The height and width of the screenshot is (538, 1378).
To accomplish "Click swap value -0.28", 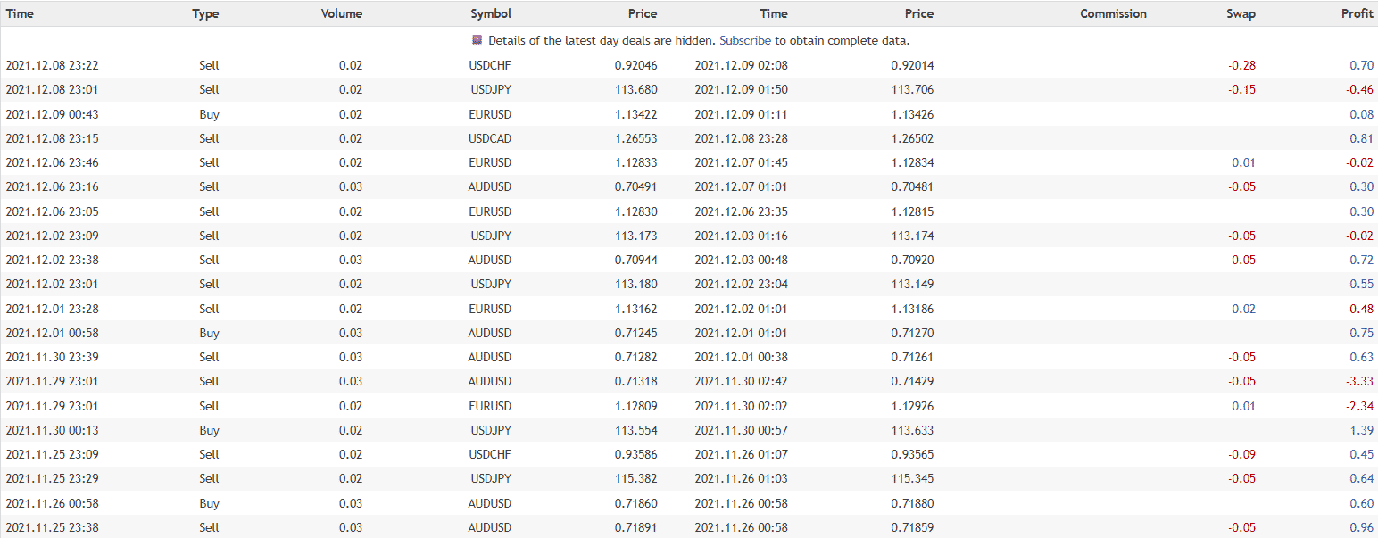I will [1241, 65].
